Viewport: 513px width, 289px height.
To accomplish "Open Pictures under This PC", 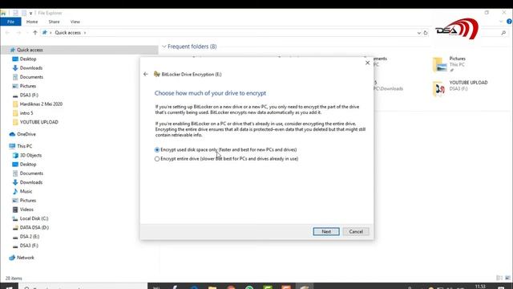I will (28, 200).
